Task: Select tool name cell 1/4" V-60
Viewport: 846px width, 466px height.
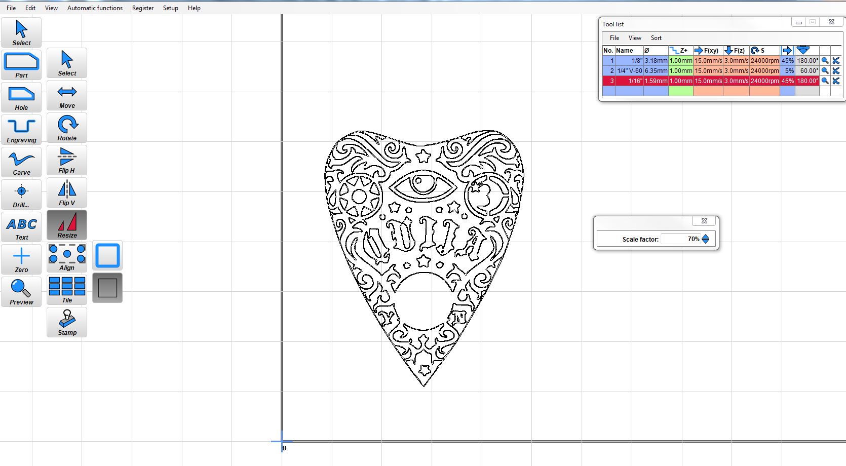Action: click(629, 71)
